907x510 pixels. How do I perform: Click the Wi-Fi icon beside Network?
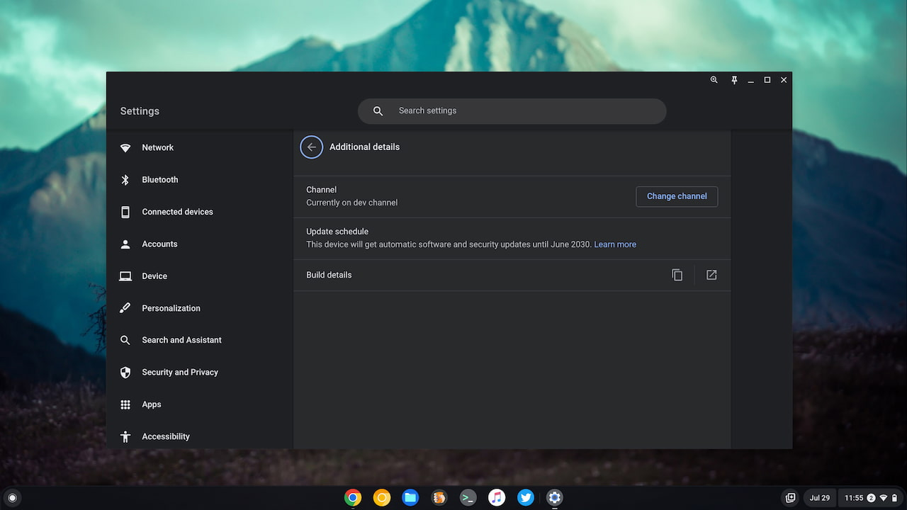coord(125,147)
